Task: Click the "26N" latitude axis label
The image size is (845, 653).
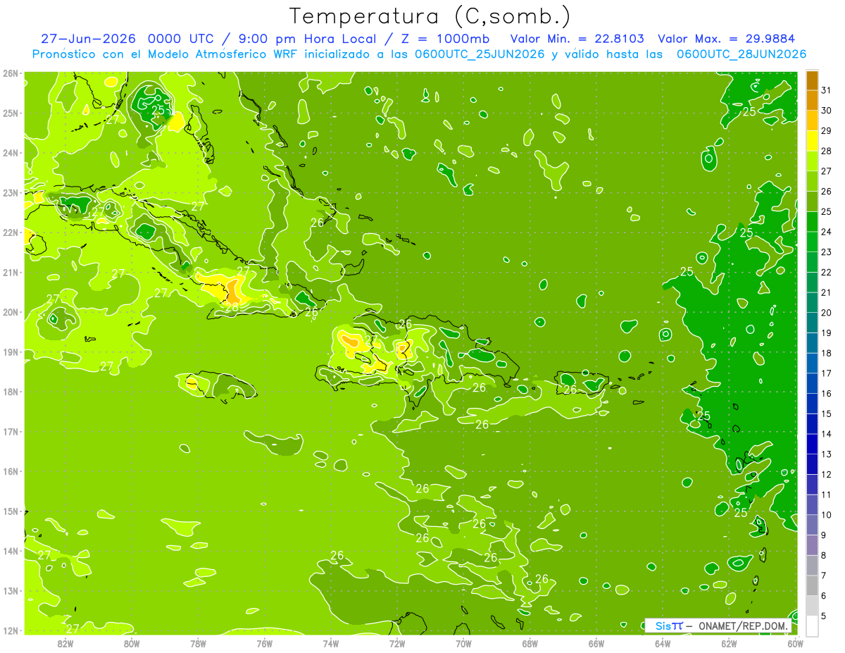Action: tap(10, 73)
